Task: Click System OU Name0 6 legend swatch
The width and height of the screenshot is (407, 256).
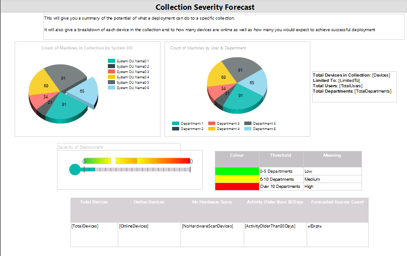Action: pos(111,88)
